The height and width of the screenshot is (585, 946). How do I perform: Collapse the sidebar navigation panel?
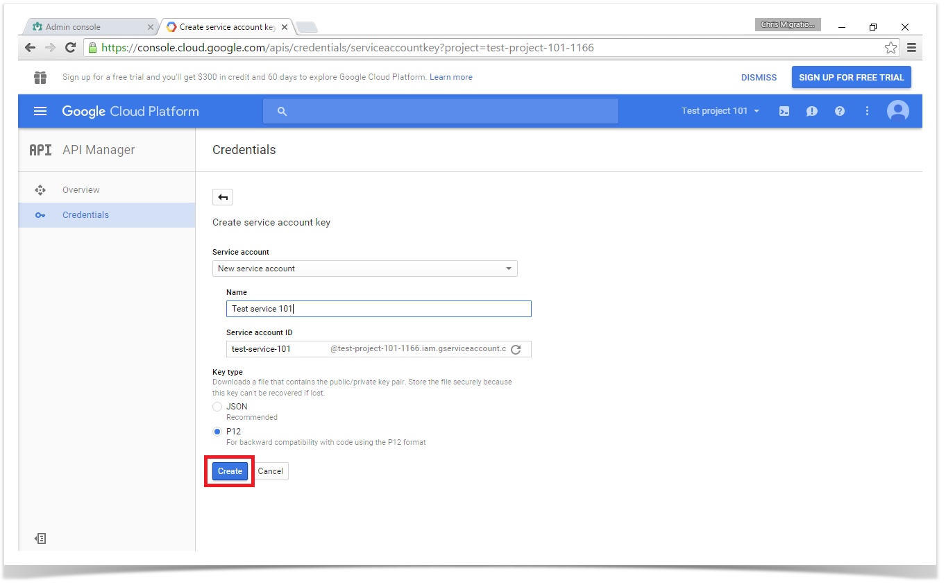pos(40,539)
